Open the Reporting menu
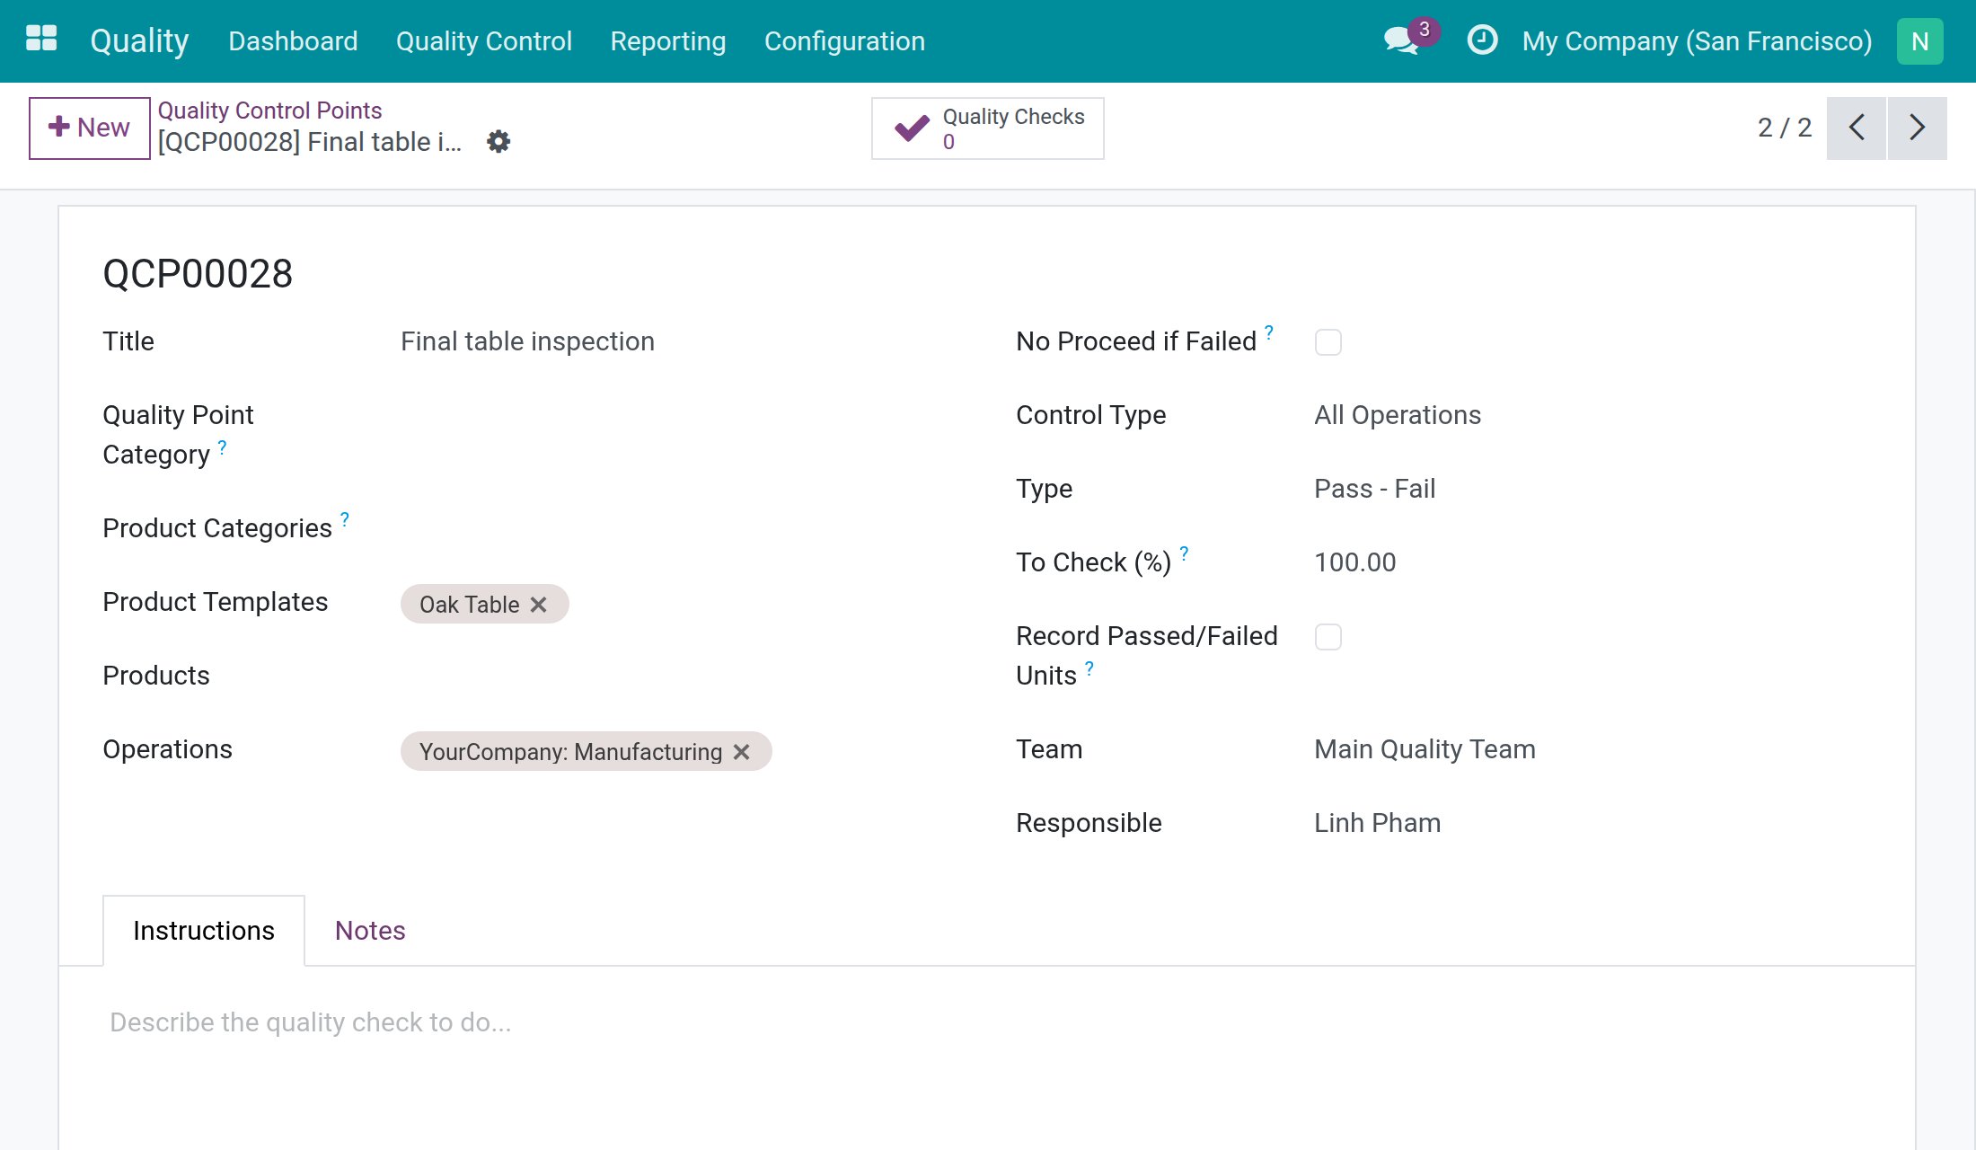Image resolution: width=1976 pixels, height=1150 pixels. point(668,41)
